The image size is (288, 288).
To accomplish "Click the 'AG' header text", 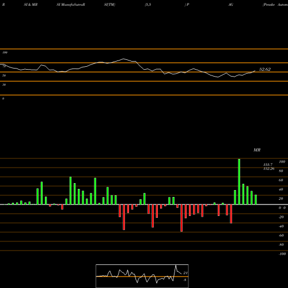I will pos(230,5).
